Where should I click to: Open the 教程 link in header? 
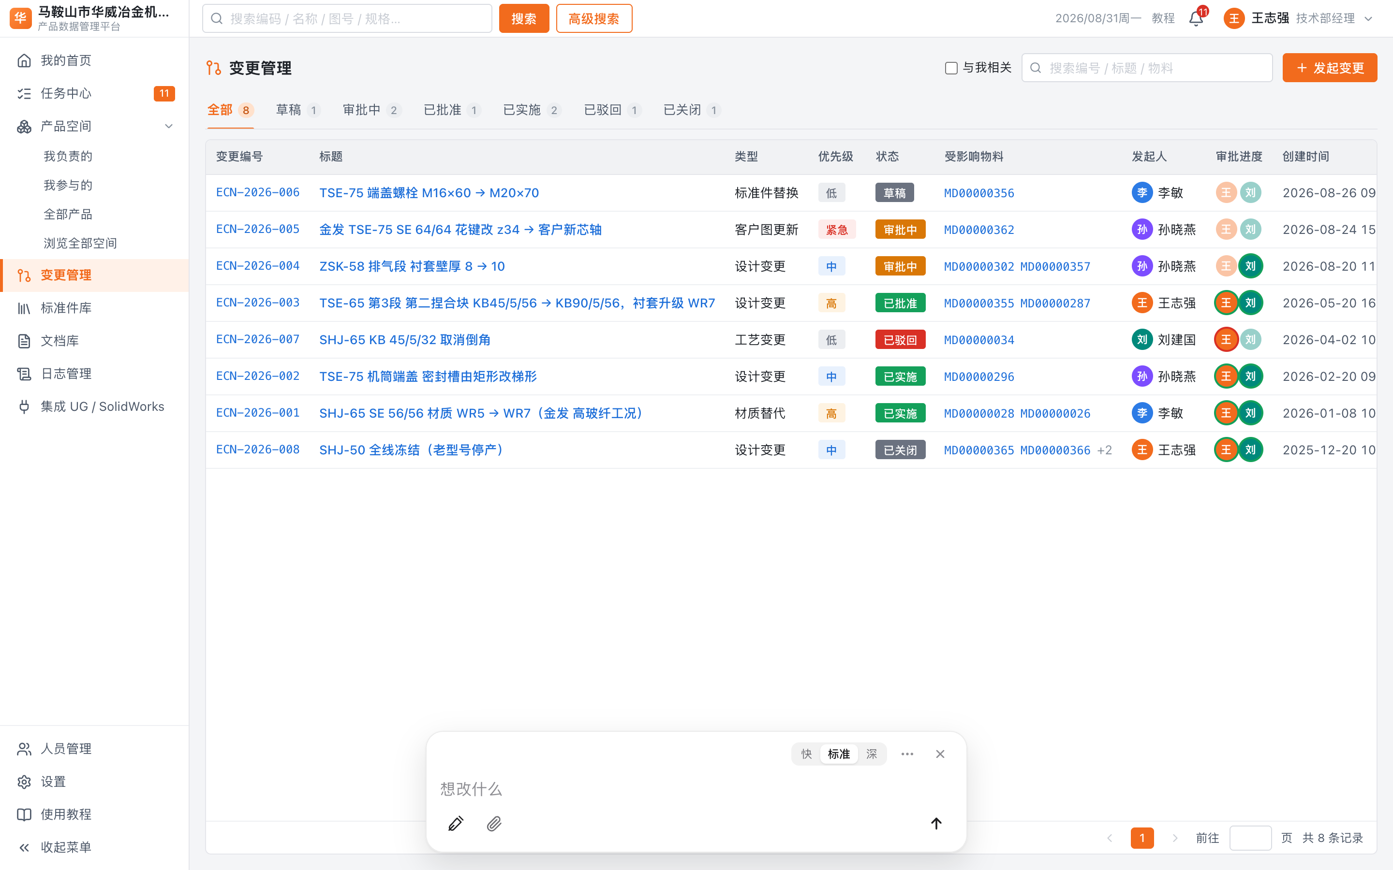1163,18
